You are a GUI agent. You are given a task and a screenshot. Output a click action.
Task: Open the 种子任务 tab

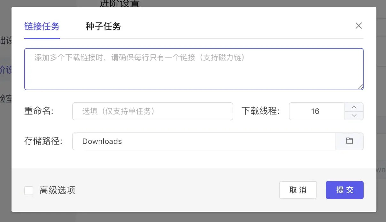[103, 26]
